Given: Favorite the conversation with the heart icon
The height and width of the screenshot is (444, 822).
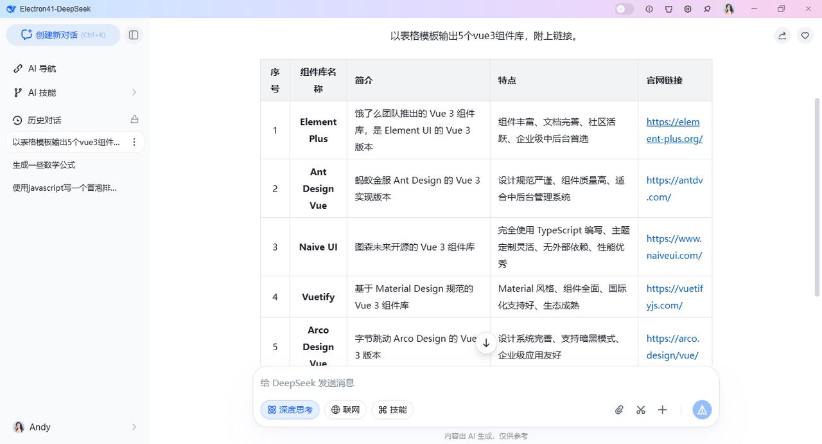Looking at the screenshot, I should pos(805,36).
